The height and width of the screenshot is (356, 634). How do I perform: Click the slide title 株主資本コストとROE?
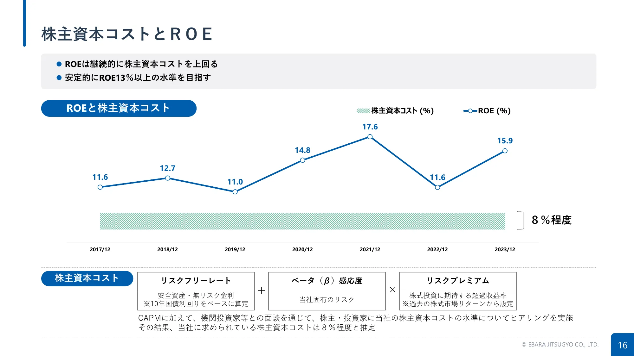pos(127,34)
